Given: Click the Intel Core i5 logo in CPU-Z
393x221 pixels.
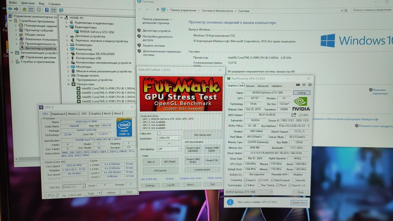Looking at the screenshot, I should [124, 127].
